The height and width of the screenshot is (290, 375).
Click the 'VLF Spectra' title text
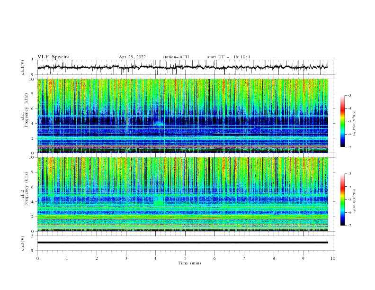54,57
